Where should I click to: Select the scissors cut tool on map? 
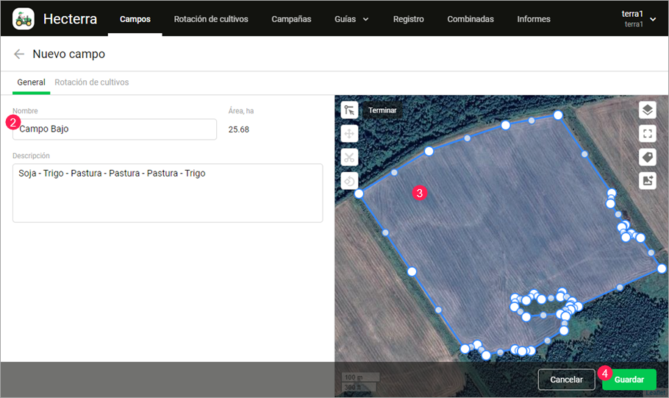tap(349, 157)
